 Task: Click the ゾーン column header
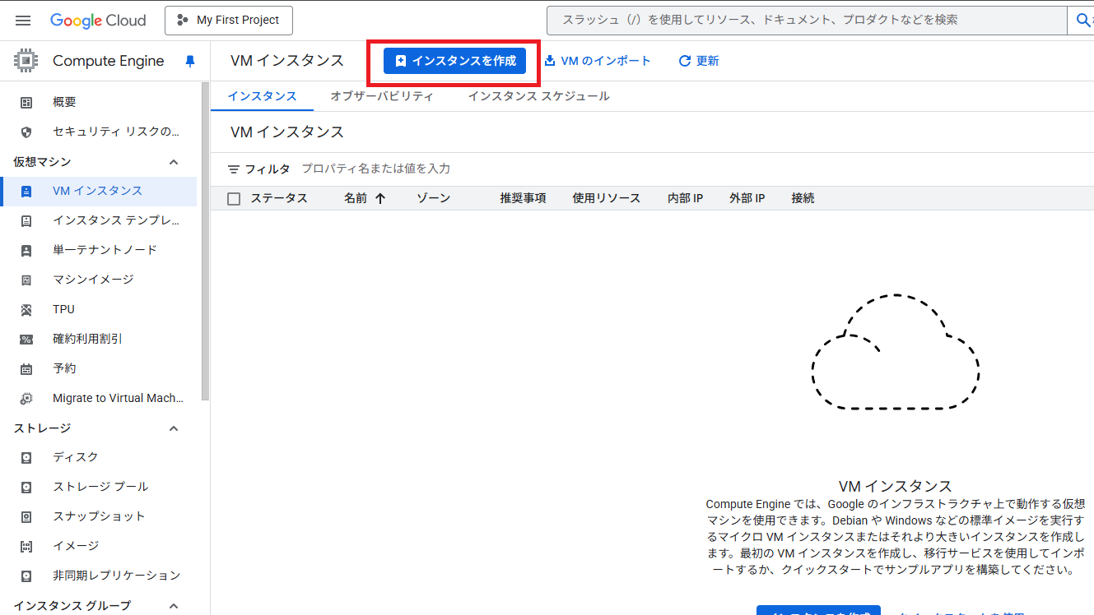[x=433, y=198]
